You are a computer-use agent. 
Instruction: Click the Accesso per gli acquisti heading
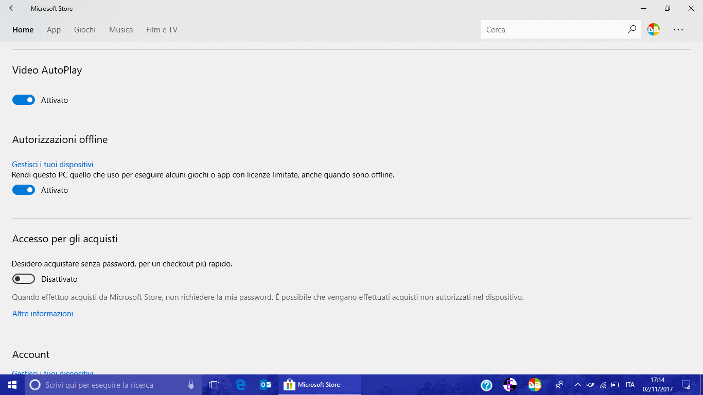pyautogui.click(x=65, y=239)
